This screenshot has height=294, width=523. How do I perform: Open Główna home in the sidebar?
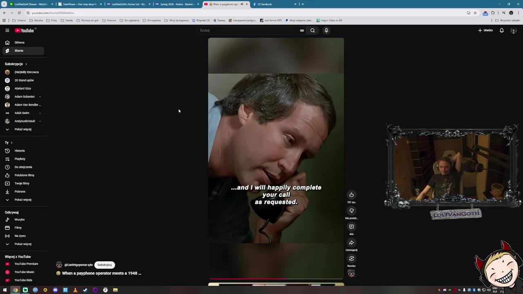22,42
